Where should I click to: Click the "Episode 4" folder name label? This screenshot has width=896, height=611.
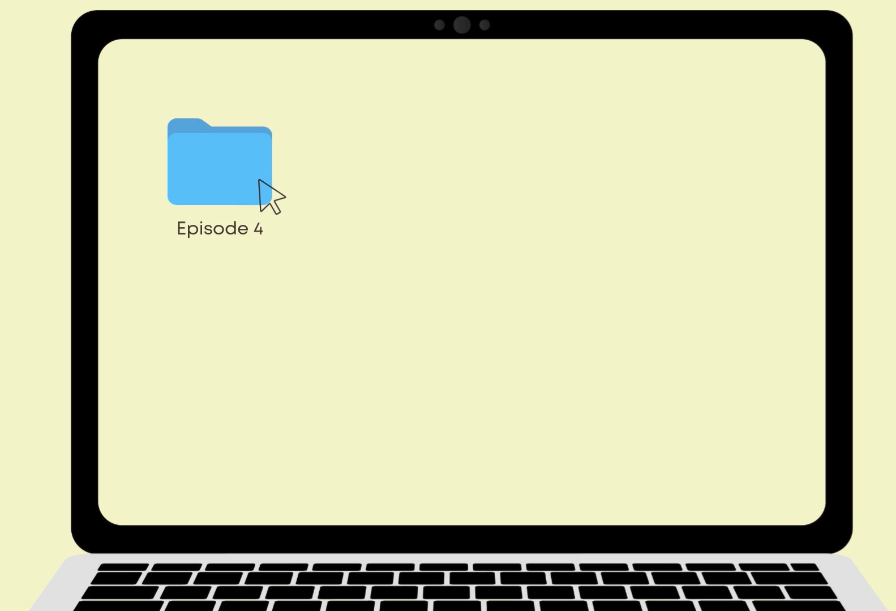(220, 229)
